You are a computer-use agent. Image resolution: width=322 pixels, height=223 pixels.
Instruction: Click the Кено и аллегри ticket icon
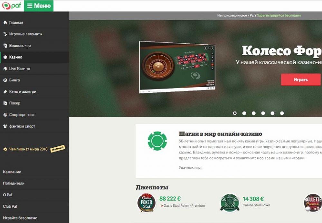pyautogui.click(x=5, y=92)
